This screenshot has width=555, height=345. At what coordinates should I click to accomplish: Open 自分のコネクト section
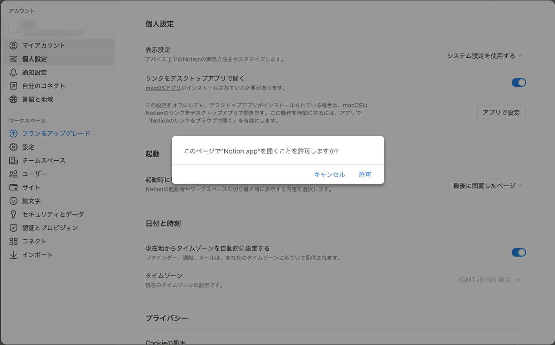tap(58, 85)
